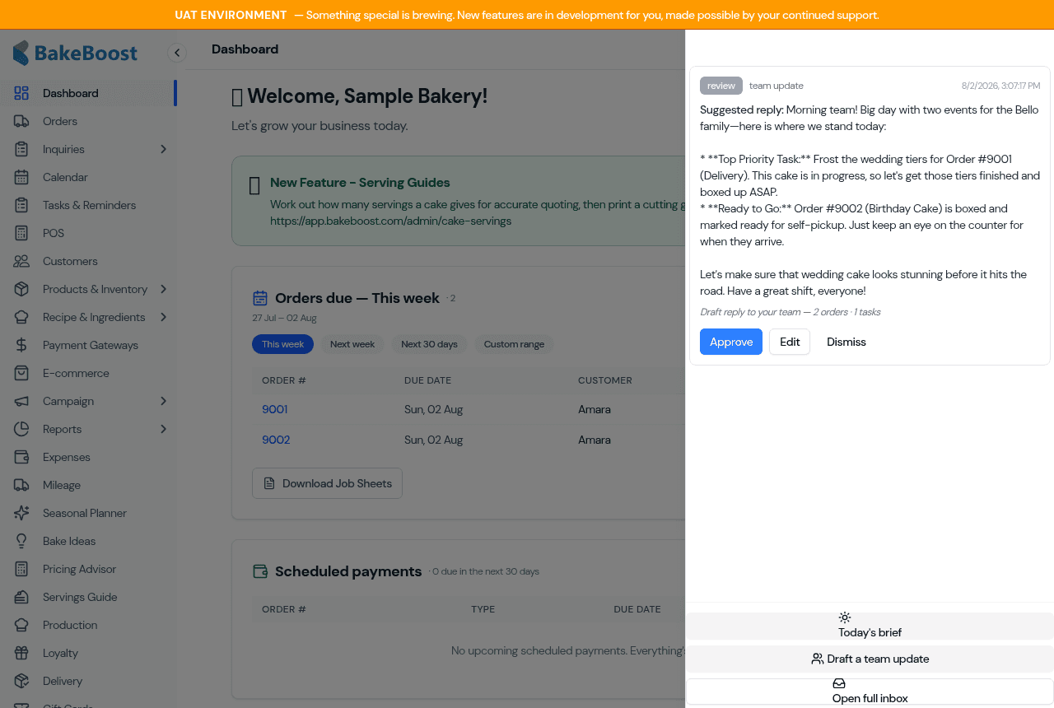This screenshot has height=708, width=1054.
Task: Expand the Recipe & Ingredients submenu arrow
Action: tap(163, 317)
